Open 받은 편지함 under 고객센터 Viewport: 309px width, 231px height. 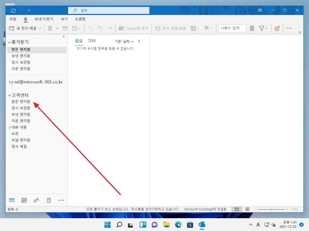coord(21,102)
